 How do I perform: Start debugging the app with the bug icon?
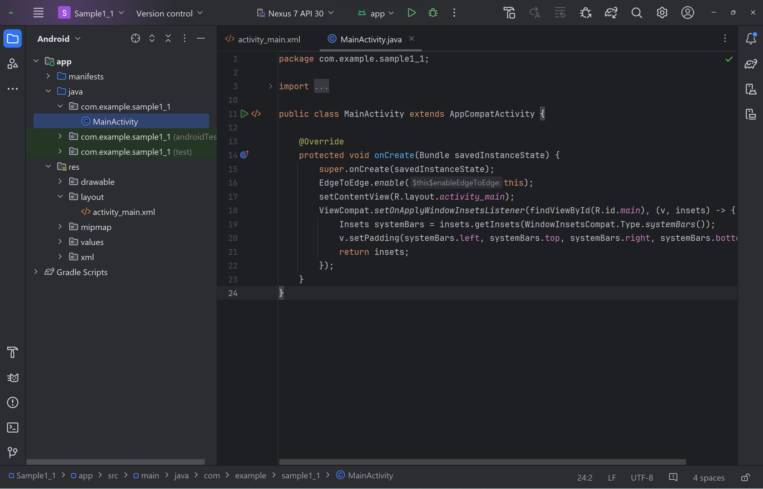[433, 13]
